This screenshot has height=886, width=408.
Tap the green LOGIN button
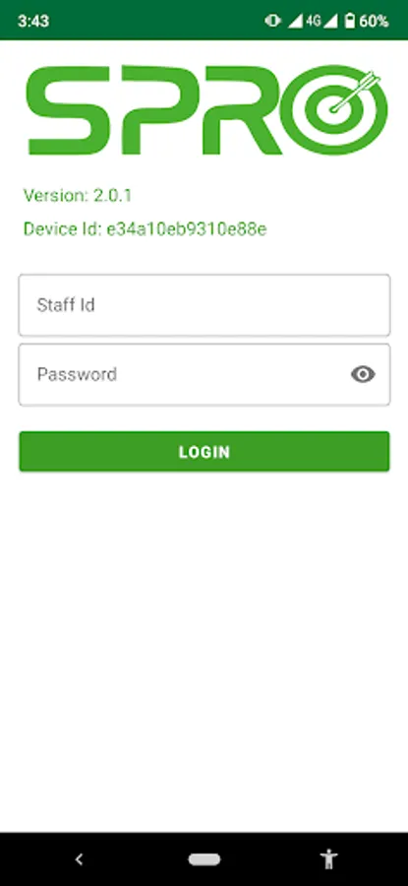click(204, 452)
